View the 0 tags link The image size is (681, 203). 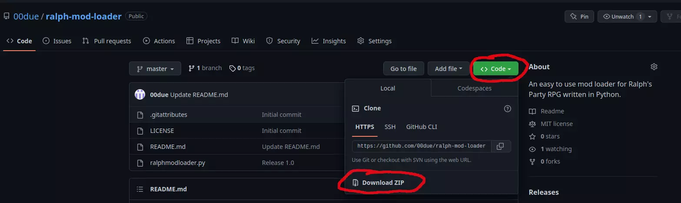[x=242, y=68]
